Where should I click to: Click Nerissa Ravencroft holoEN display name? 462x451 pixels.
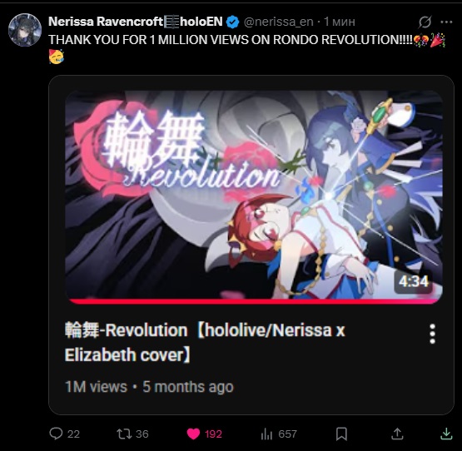[136, 22]
